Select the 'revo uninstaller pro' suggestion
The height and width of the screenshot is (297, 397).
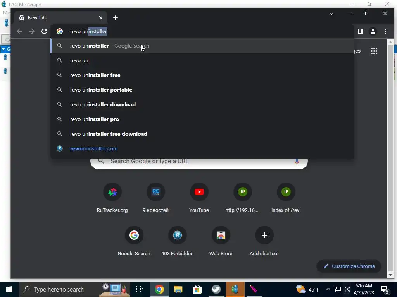(202, 119)
